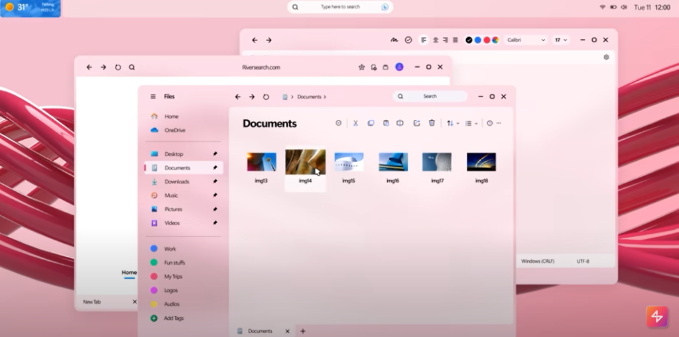Click the Riversearch.com address bar

point(261,68)
